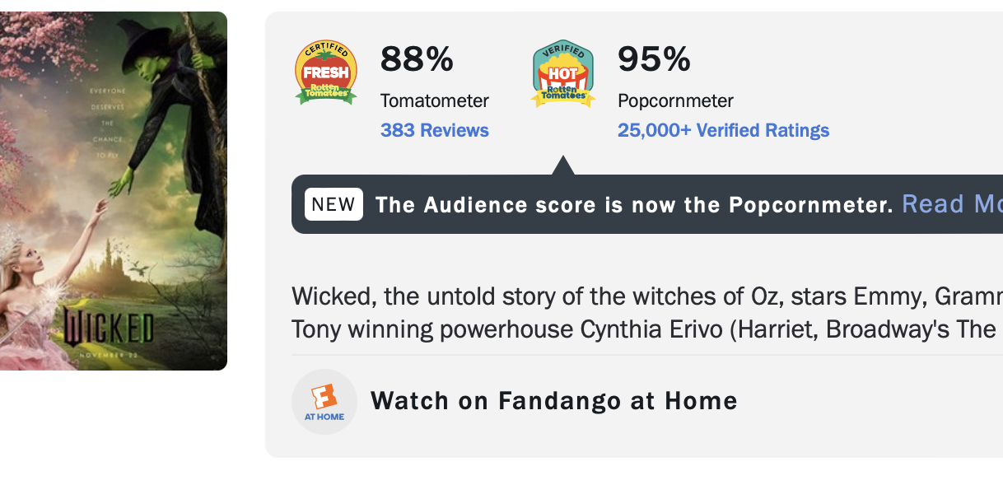Open the 383 Reviews link
Screen dimensions: 1003x499
tap(435, 130)
